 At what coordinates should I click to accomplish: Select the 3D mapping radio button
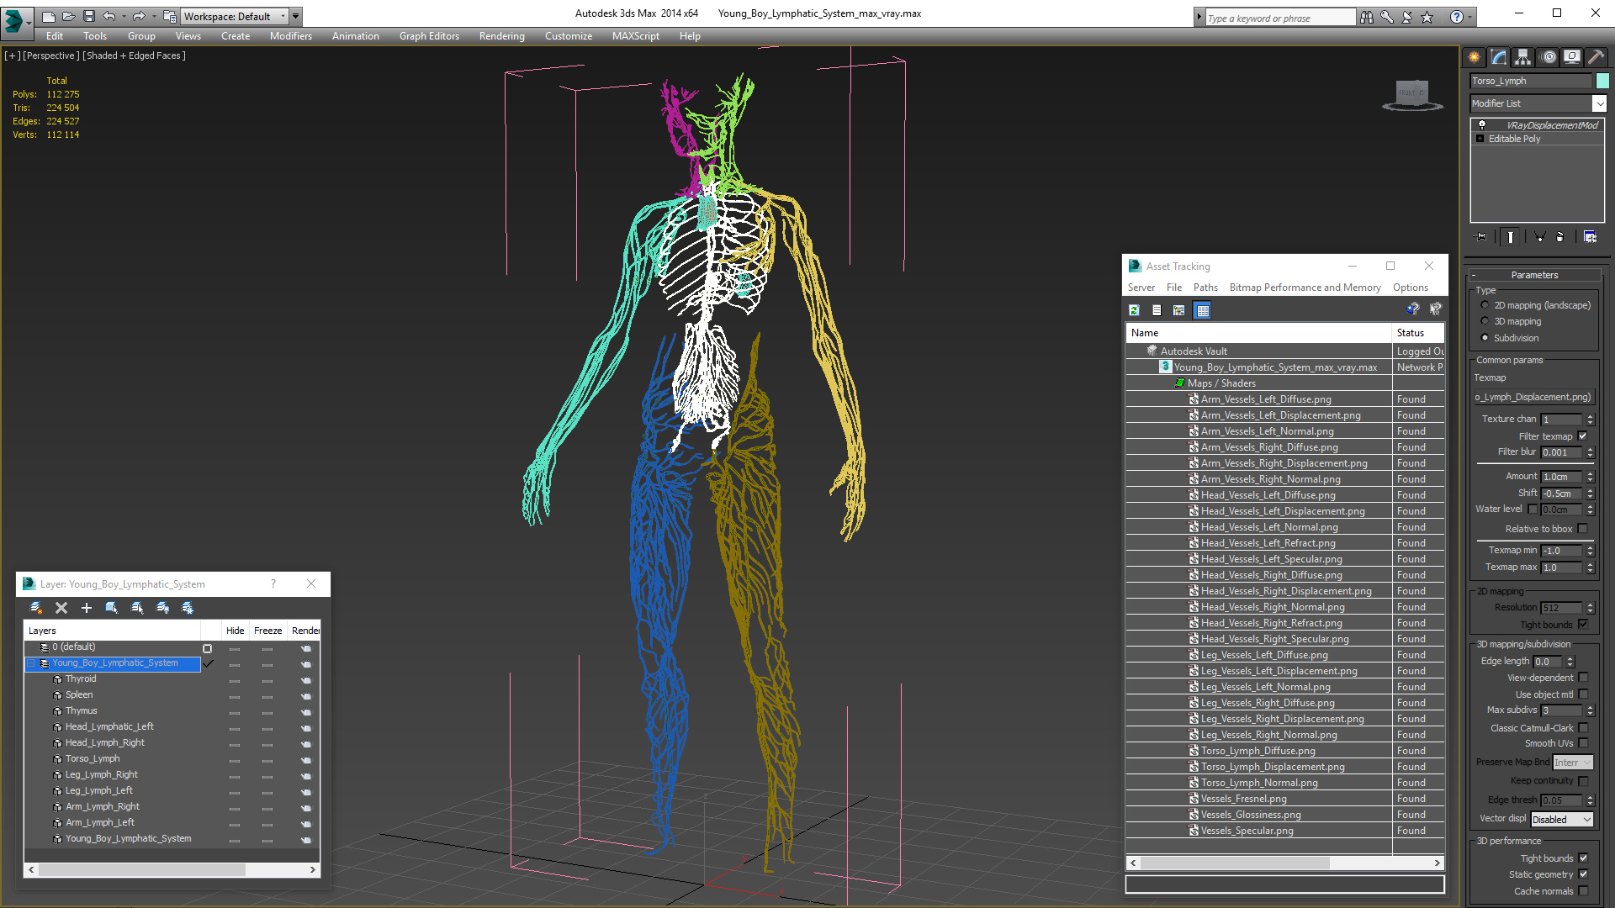(x=1485, y=321)
